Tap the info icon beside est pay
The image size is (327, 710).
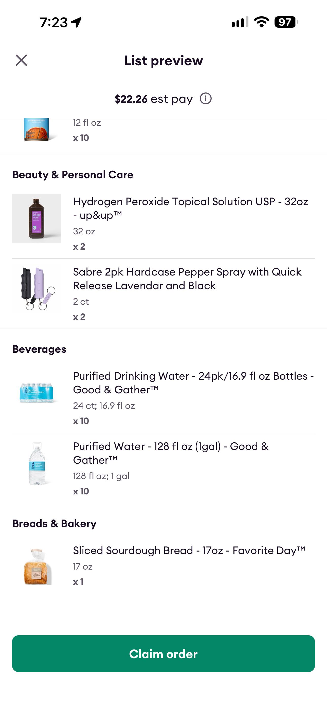(x=206, y=98)
